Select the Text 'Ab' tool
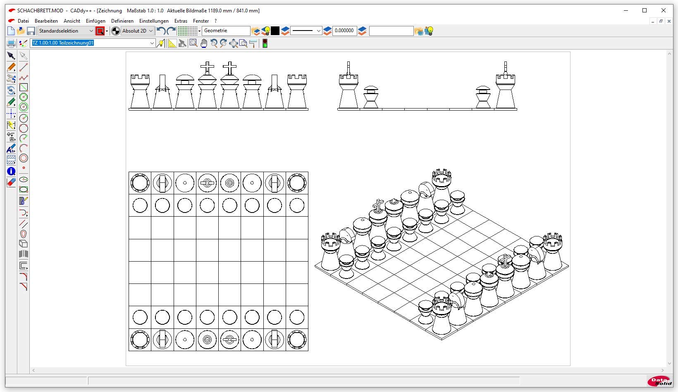The width and height of the screenshot is (678, 392). tap(11, 149)
